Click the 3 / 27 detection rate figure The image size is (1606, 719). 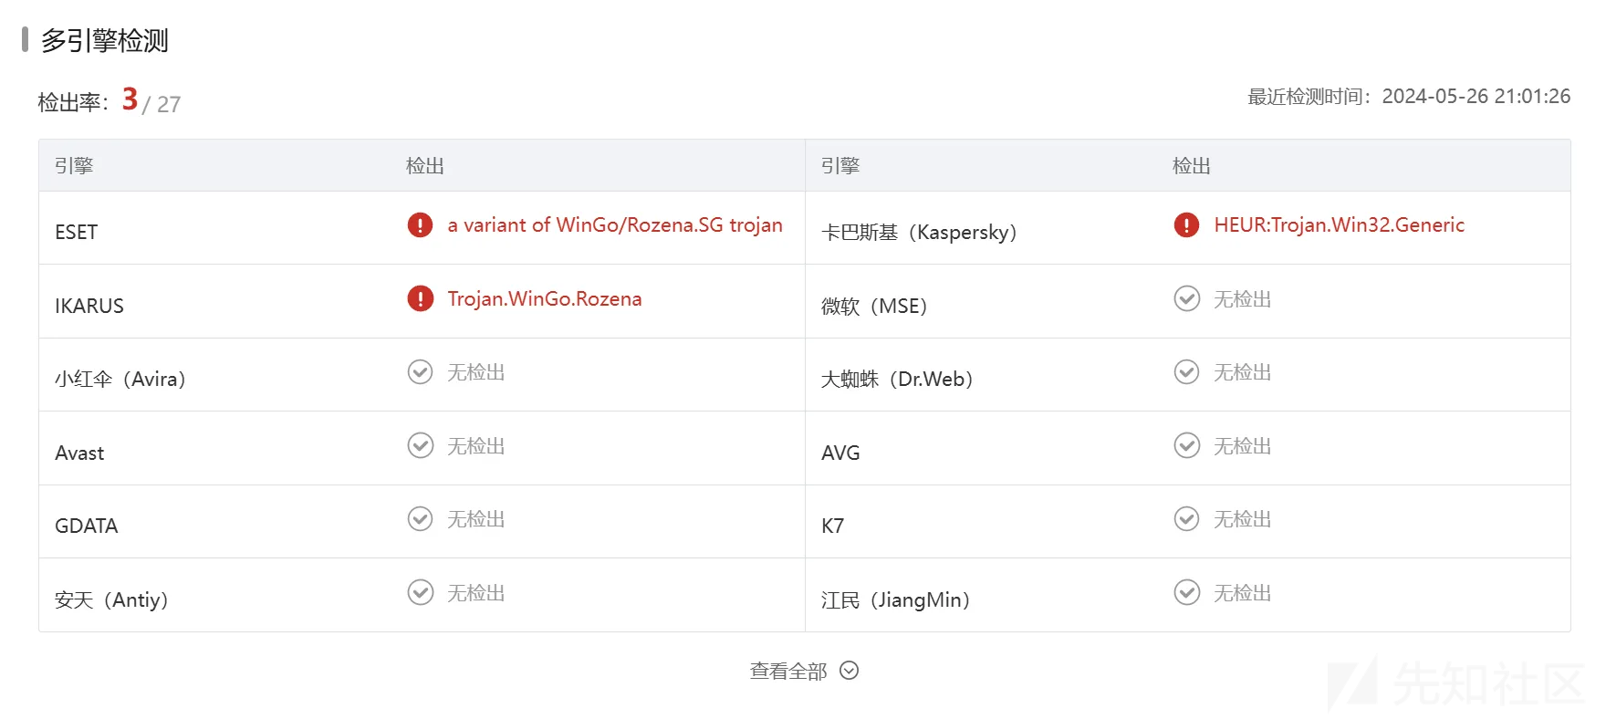click(x=151, y=101)
